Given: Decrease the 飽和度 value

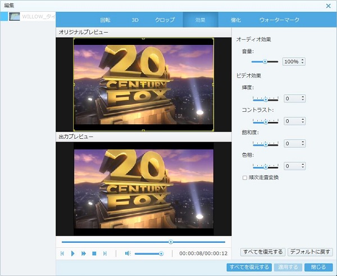Looking at the screenshot, I should click(x=303, y=145).
